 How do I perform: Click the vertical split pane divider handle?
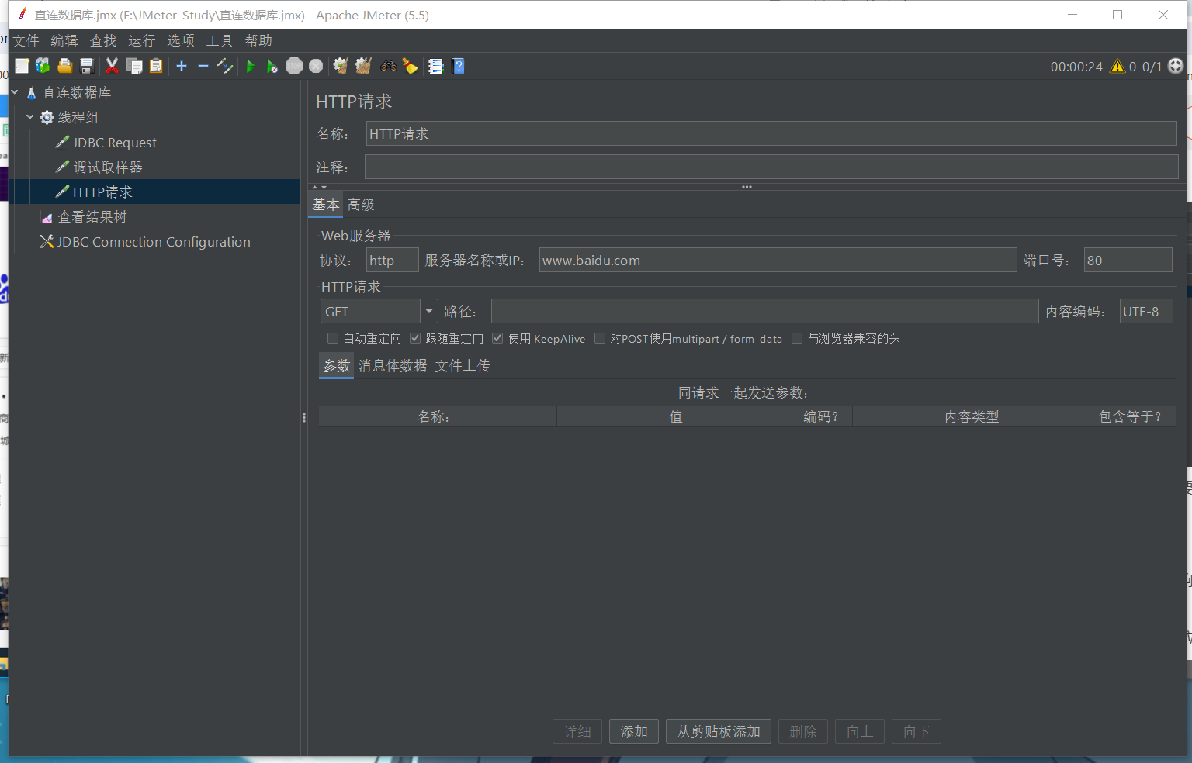pos(304,417)
